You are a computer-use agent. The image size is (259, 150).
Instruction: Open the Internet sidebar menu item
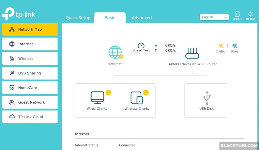click(x=30, y=44)
